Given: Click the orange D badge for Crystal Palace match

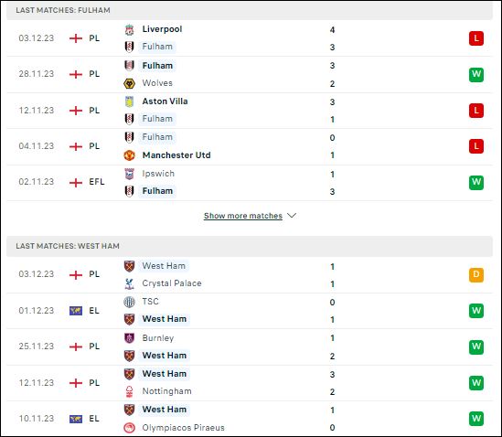Looking at the screenshot, I should point(476,274).
